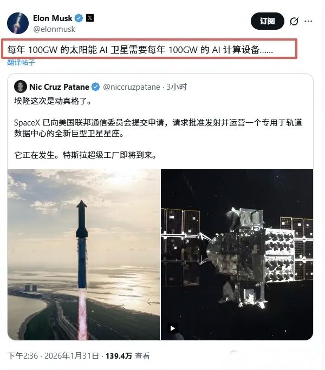Screen dimensions: 325x370
Task: Click the Nic Cruz Patane display name
Action: [60, 87]
